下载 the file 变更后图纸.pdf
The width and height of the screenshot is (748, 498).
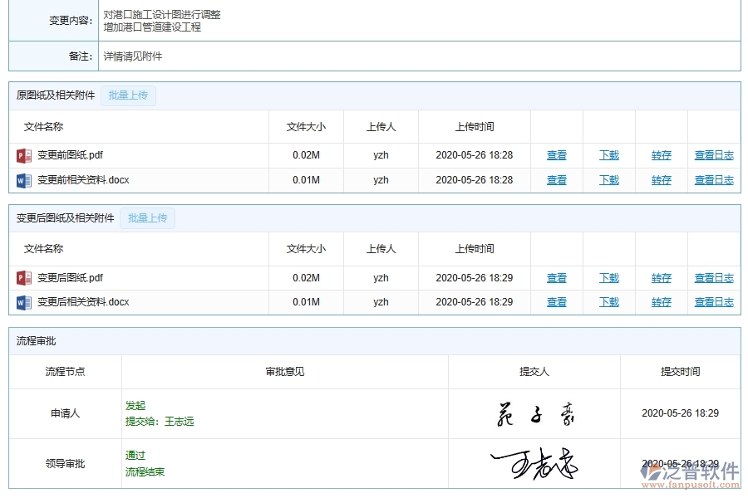pos(608,278)
